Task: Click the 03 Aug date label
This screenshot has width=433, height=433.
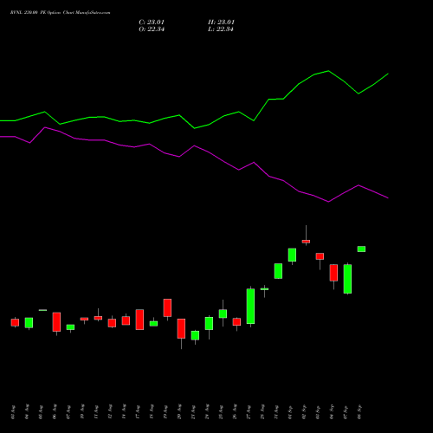Action: coord(13,412)
